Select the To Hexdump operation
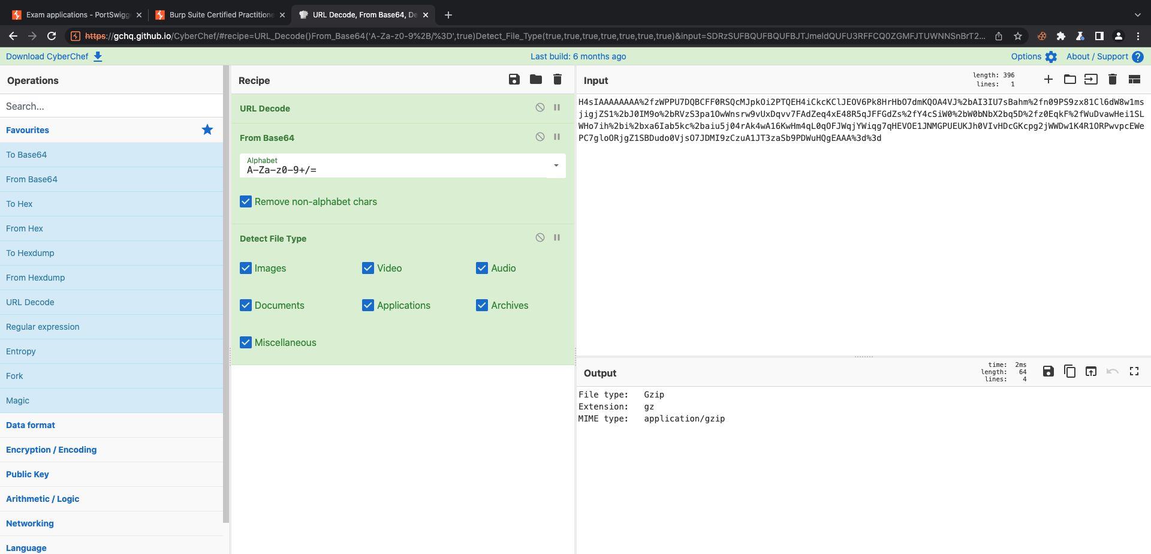Image resolution: width=1151 pixels, height=554 pixels. pos(112,253)
